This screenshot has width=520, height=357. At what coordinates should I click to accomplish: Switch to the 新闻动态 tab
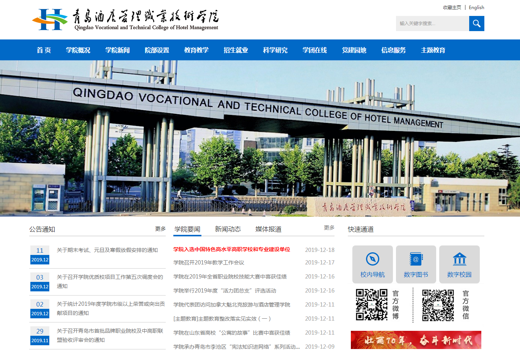(228, 229)
